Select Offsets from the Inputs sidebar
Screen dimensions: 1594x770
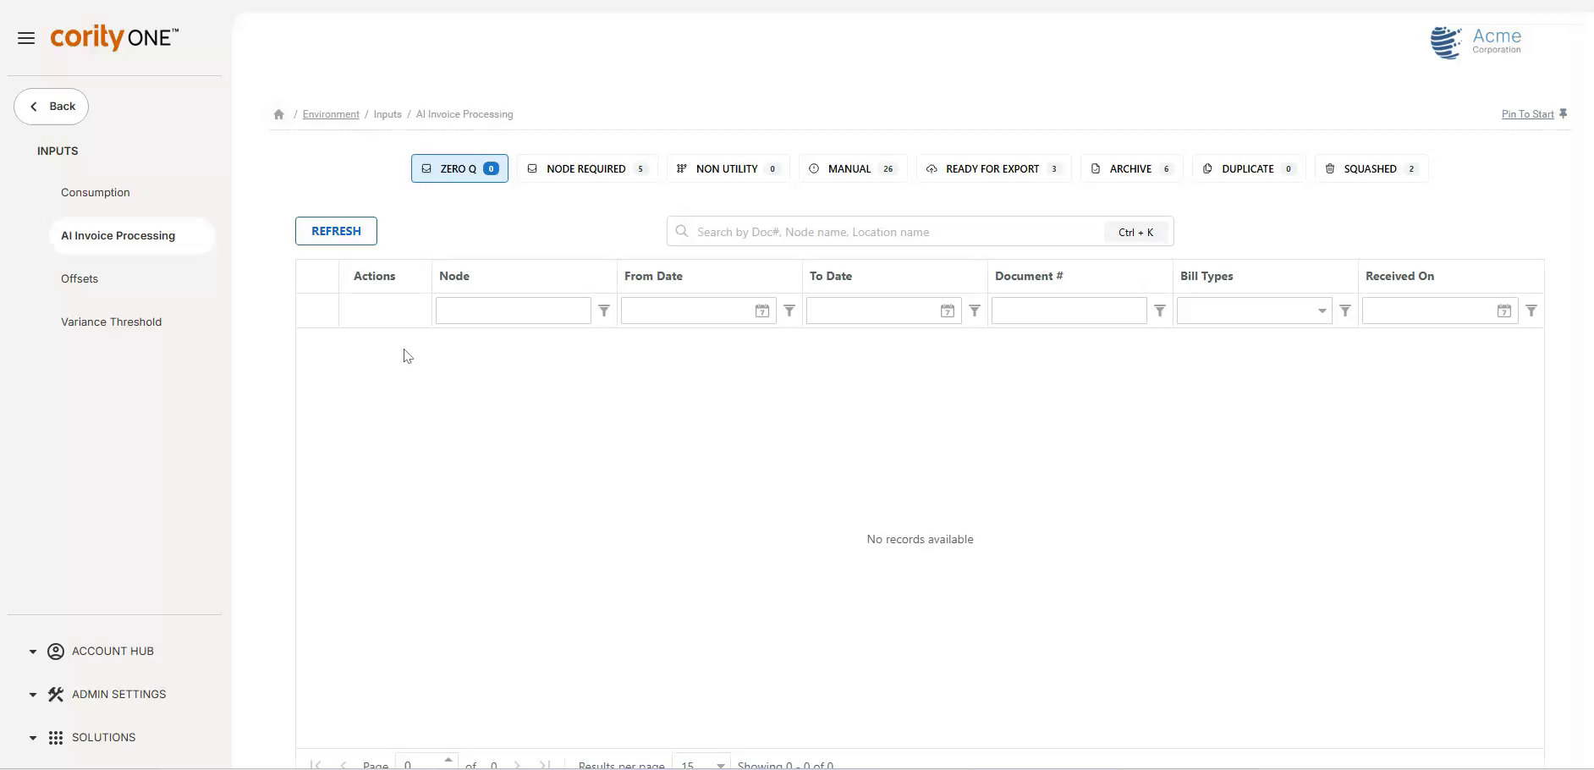(80, 278)
